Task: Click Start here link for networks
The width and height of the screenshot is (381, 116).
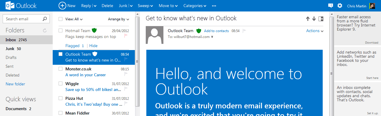Action: pyautogui.click(x=372, y=78)
